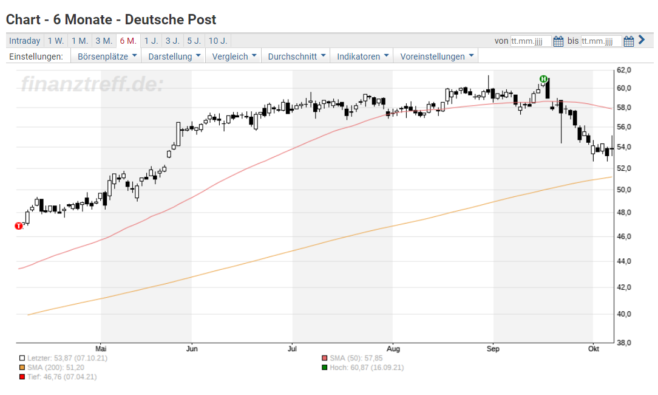This screenshot has height=395, width=658.
Task: Click the 46,0 y-axis price label
Action: pyautogui.click(x=624, y=236)
